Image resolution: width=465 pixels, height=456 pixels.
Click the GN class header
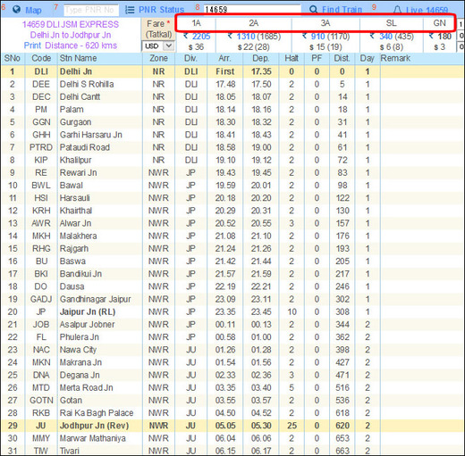(x=439, y=23)
